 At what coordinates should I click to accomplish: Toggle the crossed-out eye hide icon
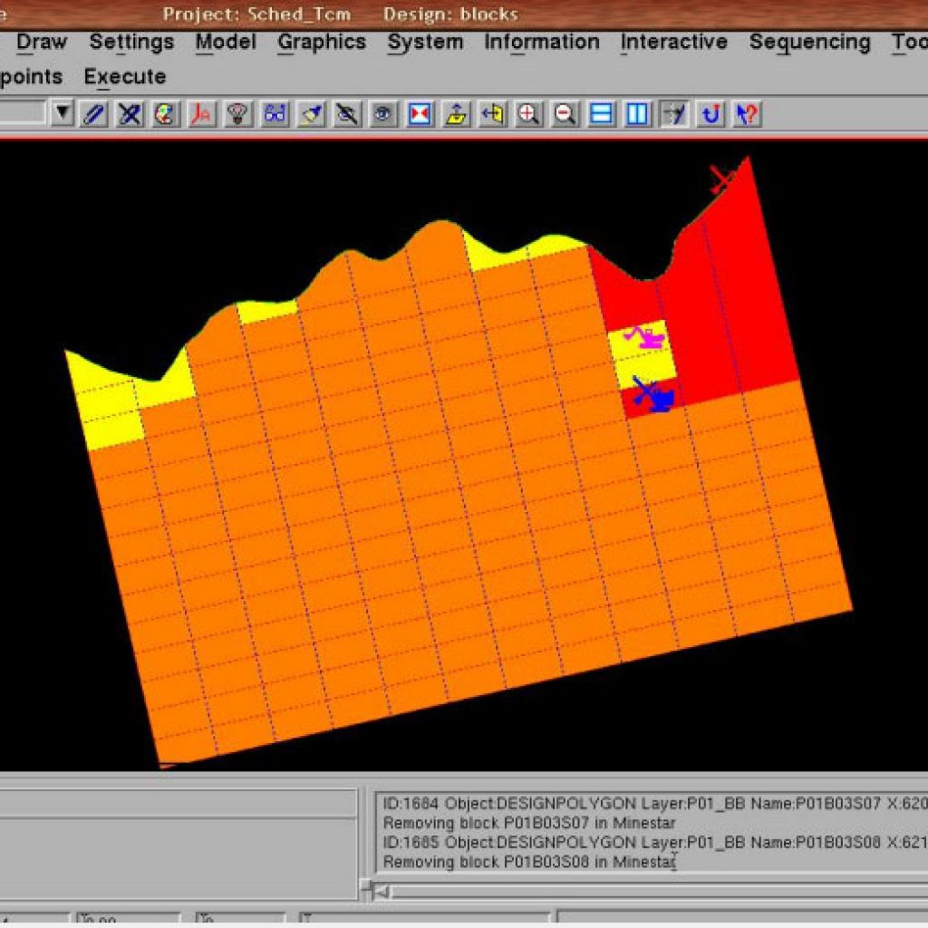pyautogui.click(x=347, y=114)
